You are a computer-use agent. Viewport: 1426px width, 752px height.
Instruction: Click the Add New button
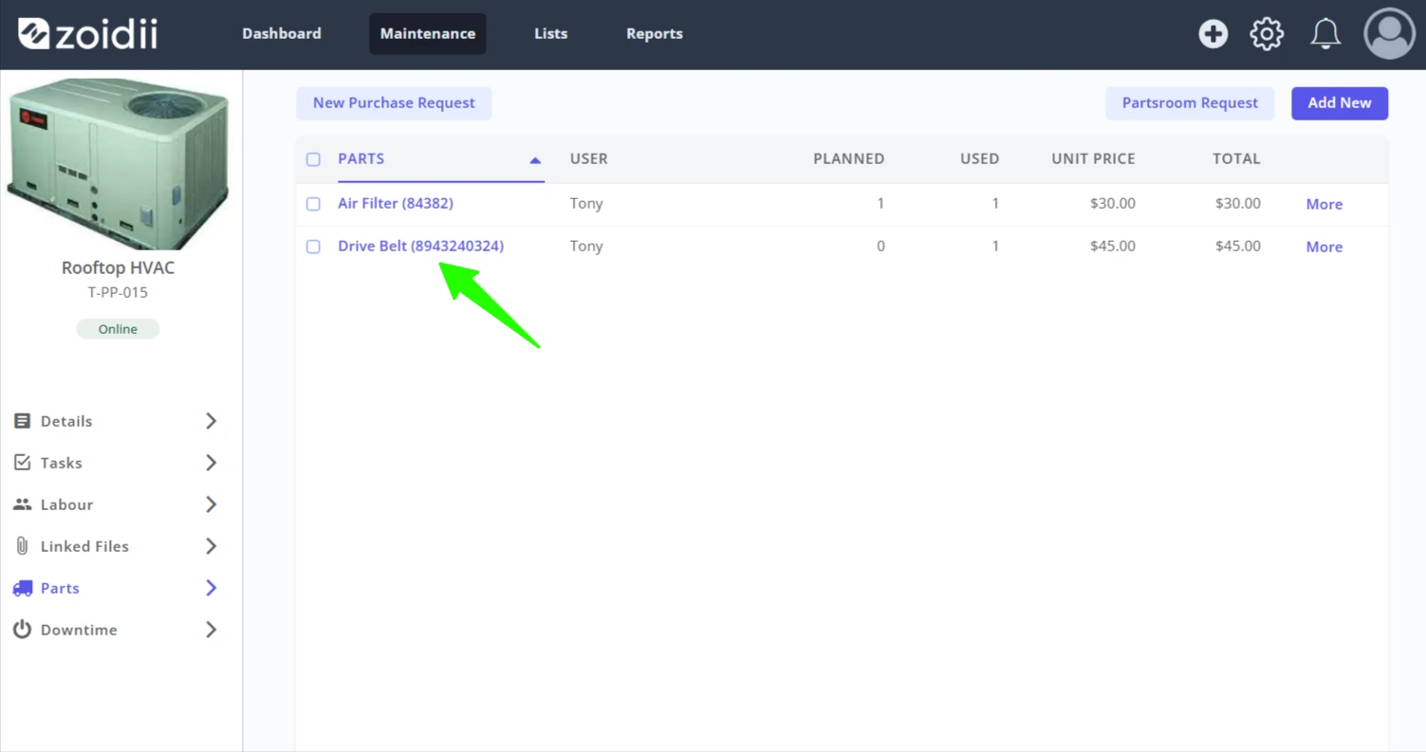click(x=1340, y=103)
